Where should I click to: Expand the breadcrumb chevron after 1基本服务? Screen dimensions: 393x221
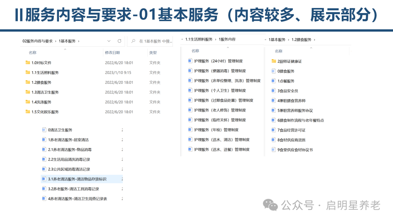click(78, 41)
